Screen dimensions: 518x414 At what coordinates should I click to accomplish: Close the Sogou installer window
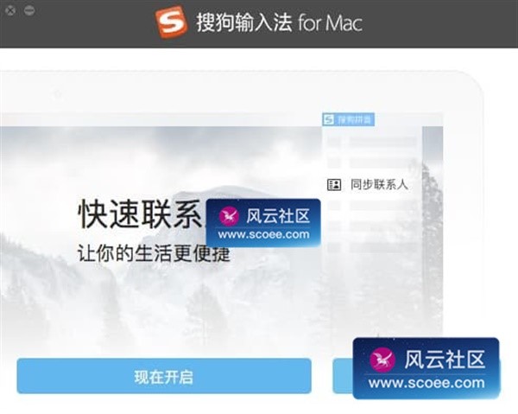(x=10, y=11)
